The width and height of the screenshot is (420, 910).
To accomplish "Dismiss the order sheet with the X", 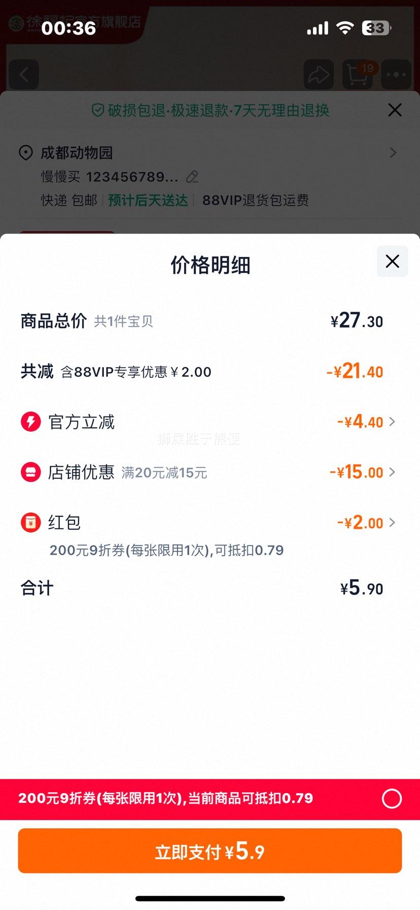I will pos(395,110).
